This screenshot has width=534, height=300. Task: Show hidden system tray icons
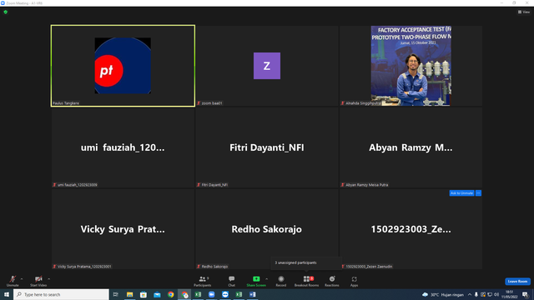coord(470,294)
